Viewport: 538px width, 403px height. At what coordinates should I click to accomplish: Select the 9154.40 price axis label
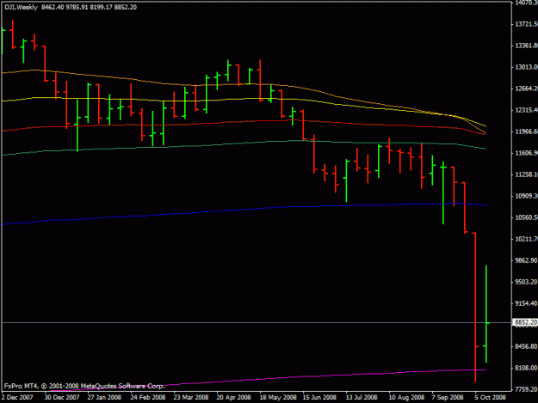526,303
